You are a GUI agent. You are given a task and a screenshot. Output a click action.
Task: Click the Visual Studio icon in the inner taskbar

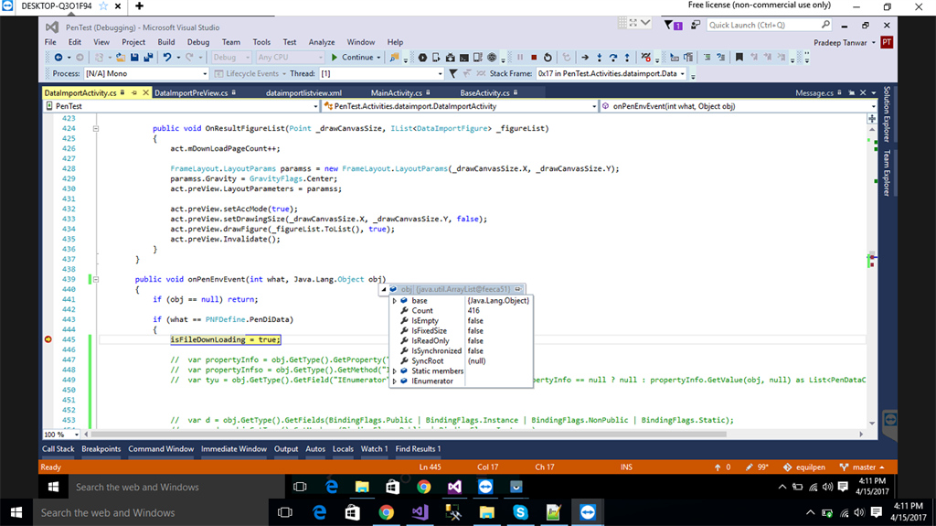pos(454,488)
